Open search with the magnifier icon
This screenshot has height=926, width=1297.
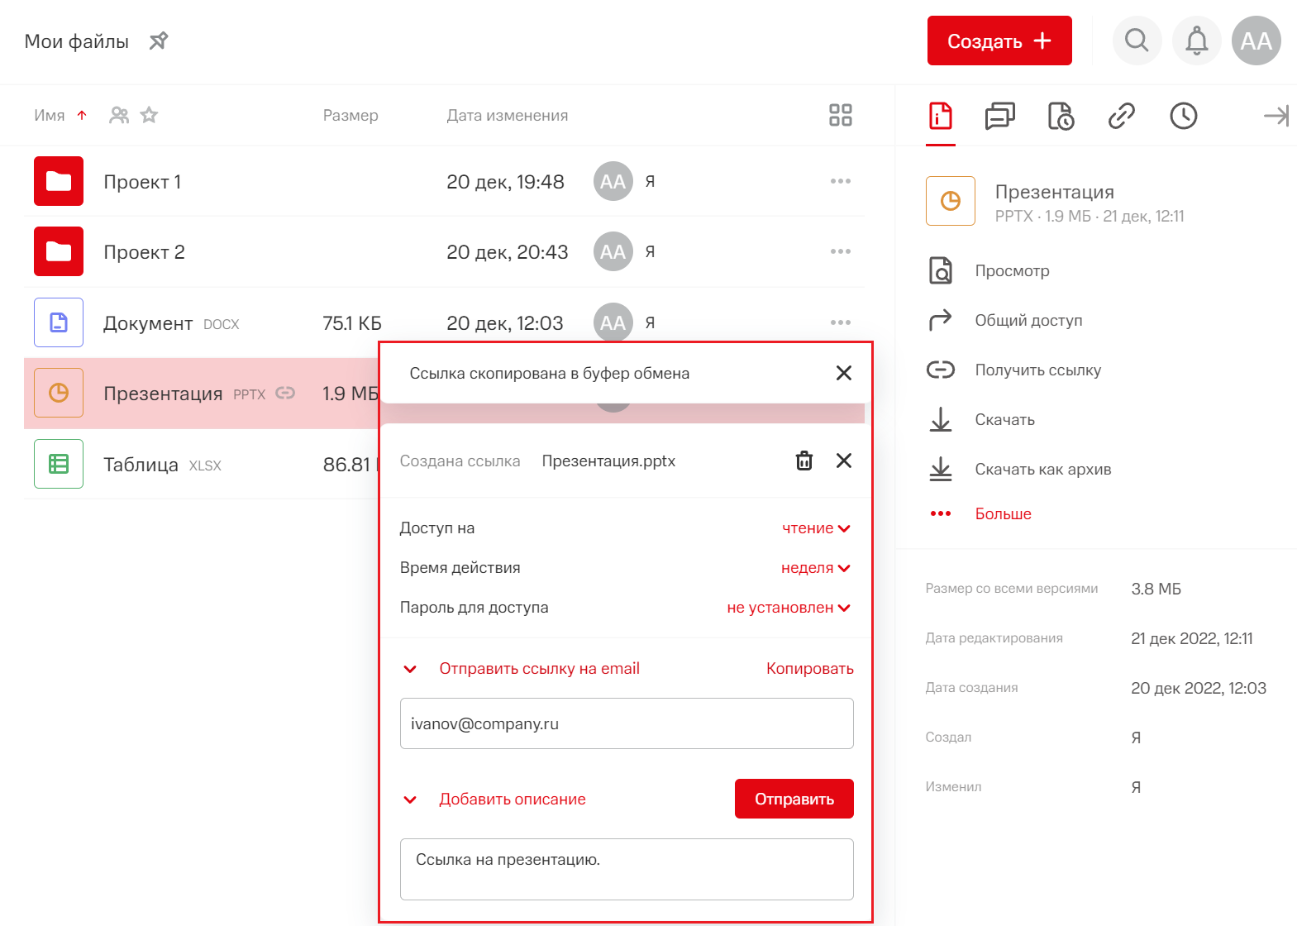pos(1137,41)
